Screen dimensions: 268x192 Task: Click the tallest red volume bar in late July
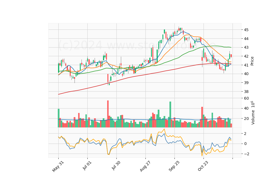pos(108,114)
